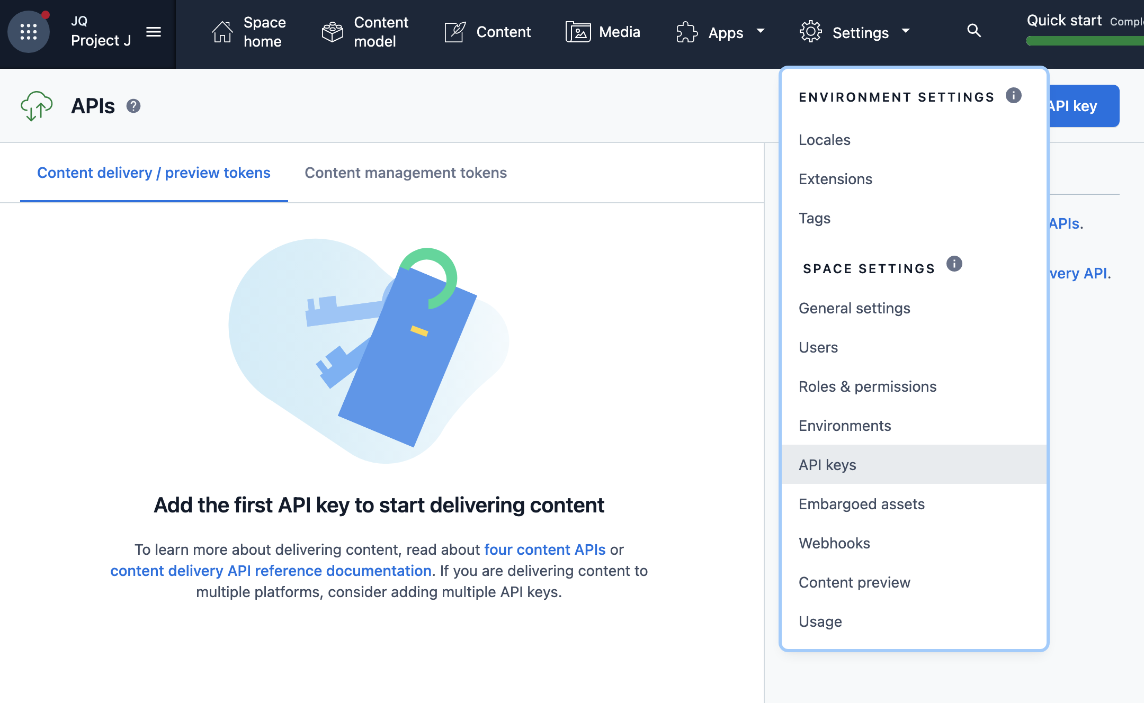Open the app switcher grid icon
The image size is (1144, 703).
(x=29, y=32)
